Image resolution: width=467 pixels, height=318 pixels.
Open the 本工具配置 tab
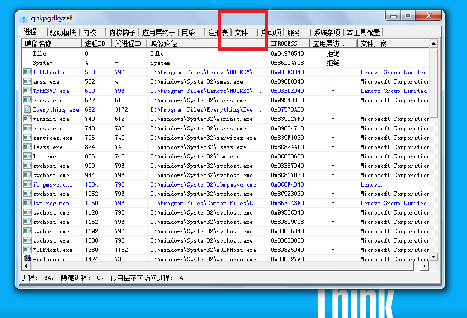pyautogui.click(x=364, y=32)
